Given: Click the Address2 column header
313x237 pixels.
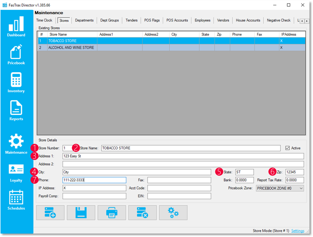Looking at the screenshot, I should pos(156,34).
